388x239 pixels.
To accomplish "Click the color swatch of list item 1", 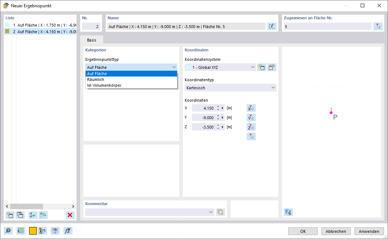I will click(7, 25).
